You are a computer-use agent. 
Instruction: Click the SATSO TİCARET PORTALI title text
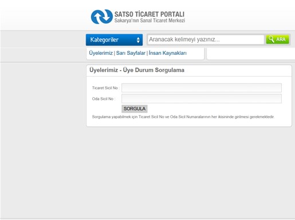coord(150,14)
